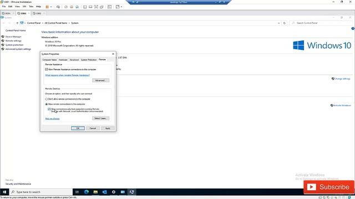
Task: Click the Unity mode toolbar icon
Action: tap(102, 7)
